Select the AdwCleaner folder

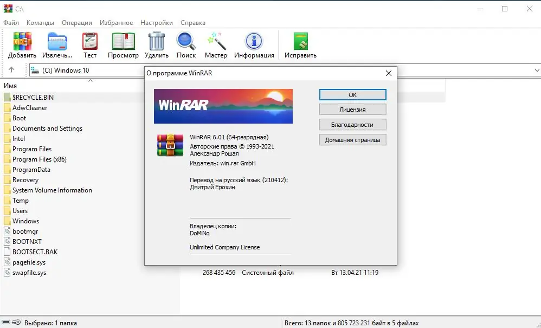30,107
